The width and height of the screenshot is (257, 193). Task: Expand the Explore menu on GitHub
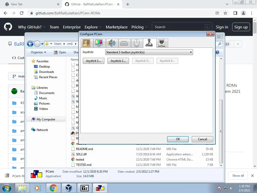coord(93,27)
